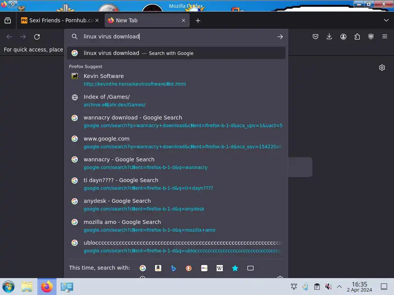Screen dimensions: 394x295
Task: Select the Index of /Games/ suggestion
Action: (176, 101)
